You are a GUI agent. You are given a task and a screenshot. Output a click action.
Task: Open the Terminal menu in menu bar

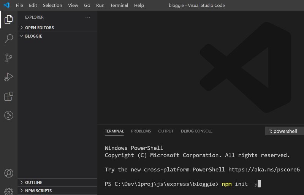click(x=119, y=5)
